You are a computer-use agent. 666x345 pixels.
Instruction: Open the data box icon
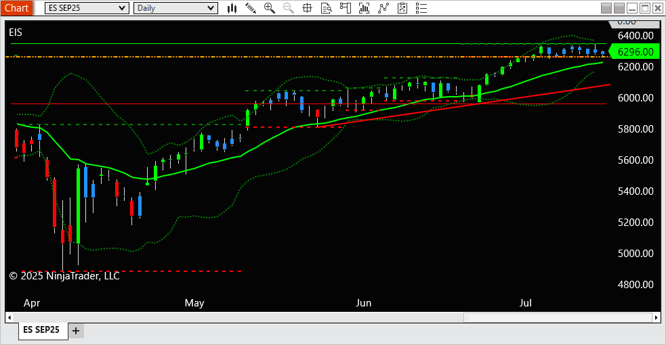coord(326,8)
